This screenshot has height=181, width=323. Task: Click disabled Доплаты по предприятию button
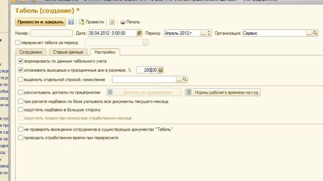pos(144,93)
